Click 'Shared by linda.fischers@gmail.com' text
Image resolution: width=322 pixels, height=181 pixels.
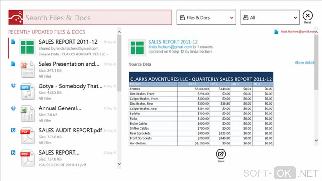(69, 48)
